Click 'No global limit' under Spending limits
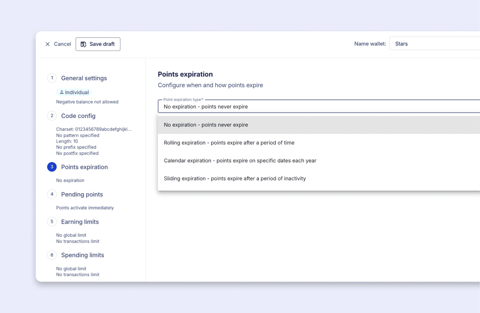Viewport: 480px width, 313px height. pos(71,269)
